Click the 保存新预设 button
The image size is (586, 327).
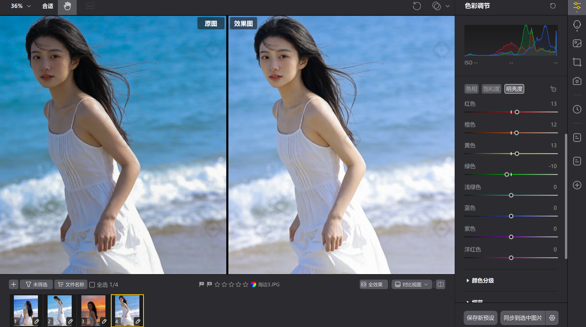tap(480, 318)
